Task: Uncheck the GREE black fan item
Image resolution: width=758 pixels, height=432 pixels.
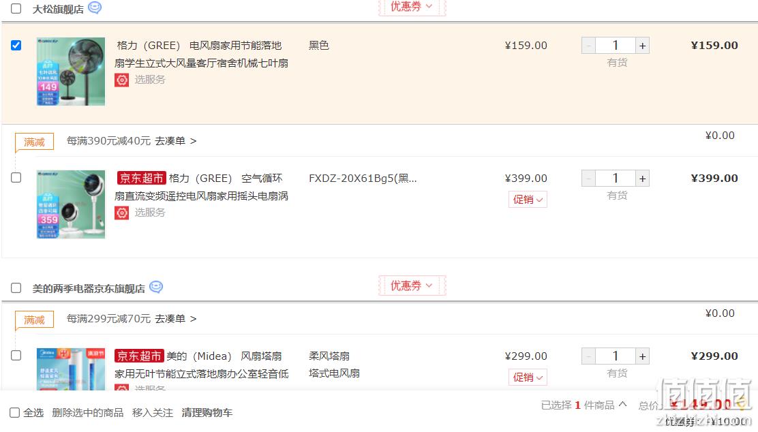Action: click(x=16, y=46)
